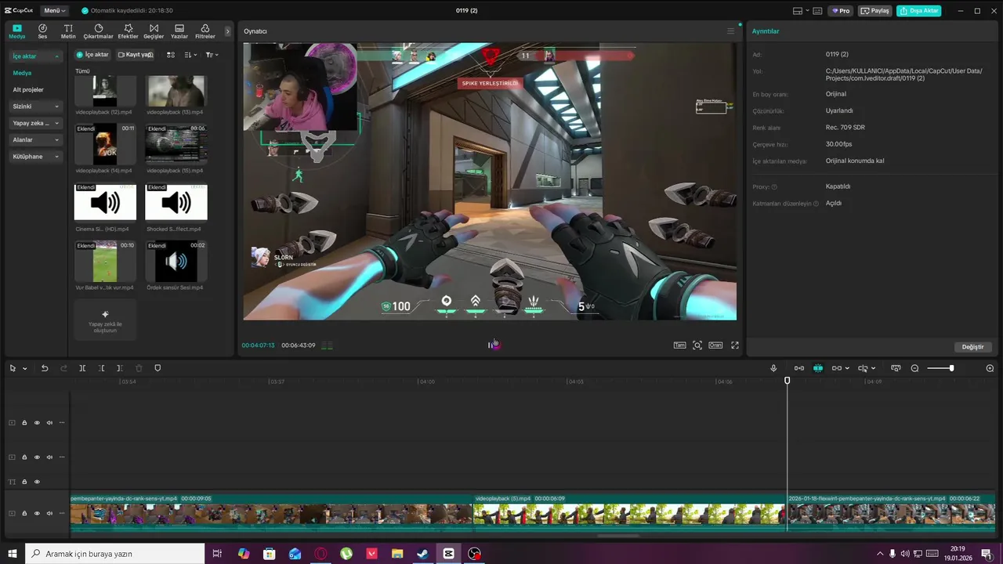Click the Dışa Aktar export button
Screen dimensions: 1003x564
coord(919,11)
